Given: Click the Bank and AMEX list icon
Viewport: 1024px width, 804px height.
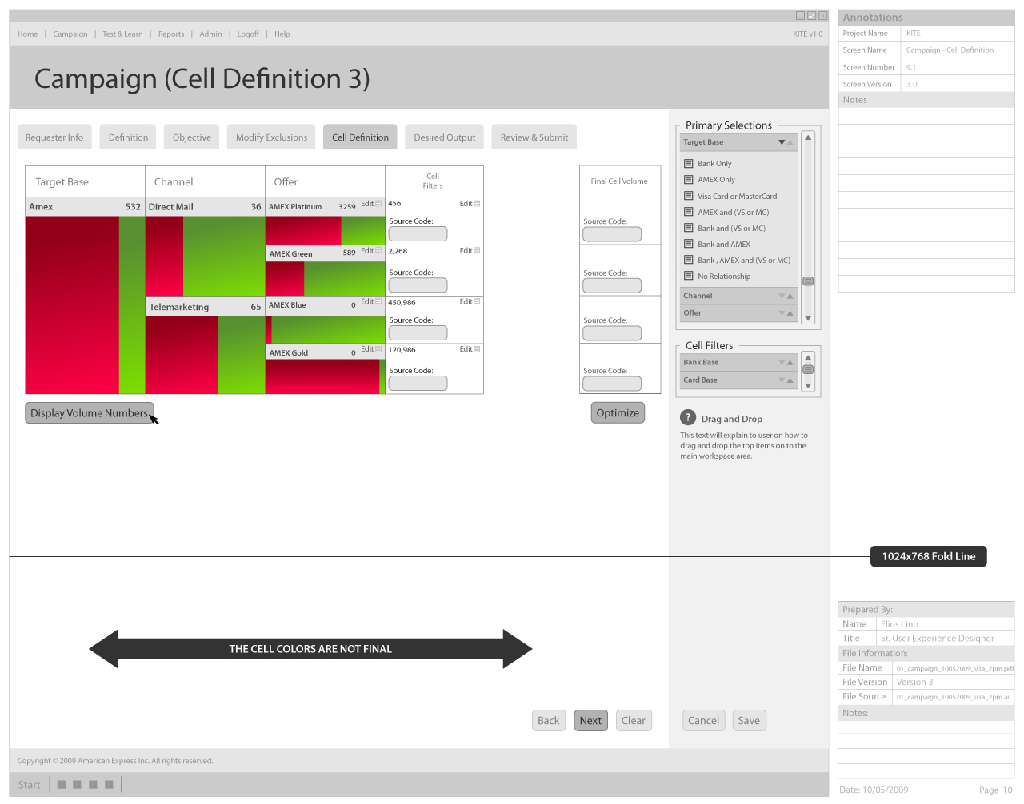Looking at the screenshot, I should (x=688, y=244).
